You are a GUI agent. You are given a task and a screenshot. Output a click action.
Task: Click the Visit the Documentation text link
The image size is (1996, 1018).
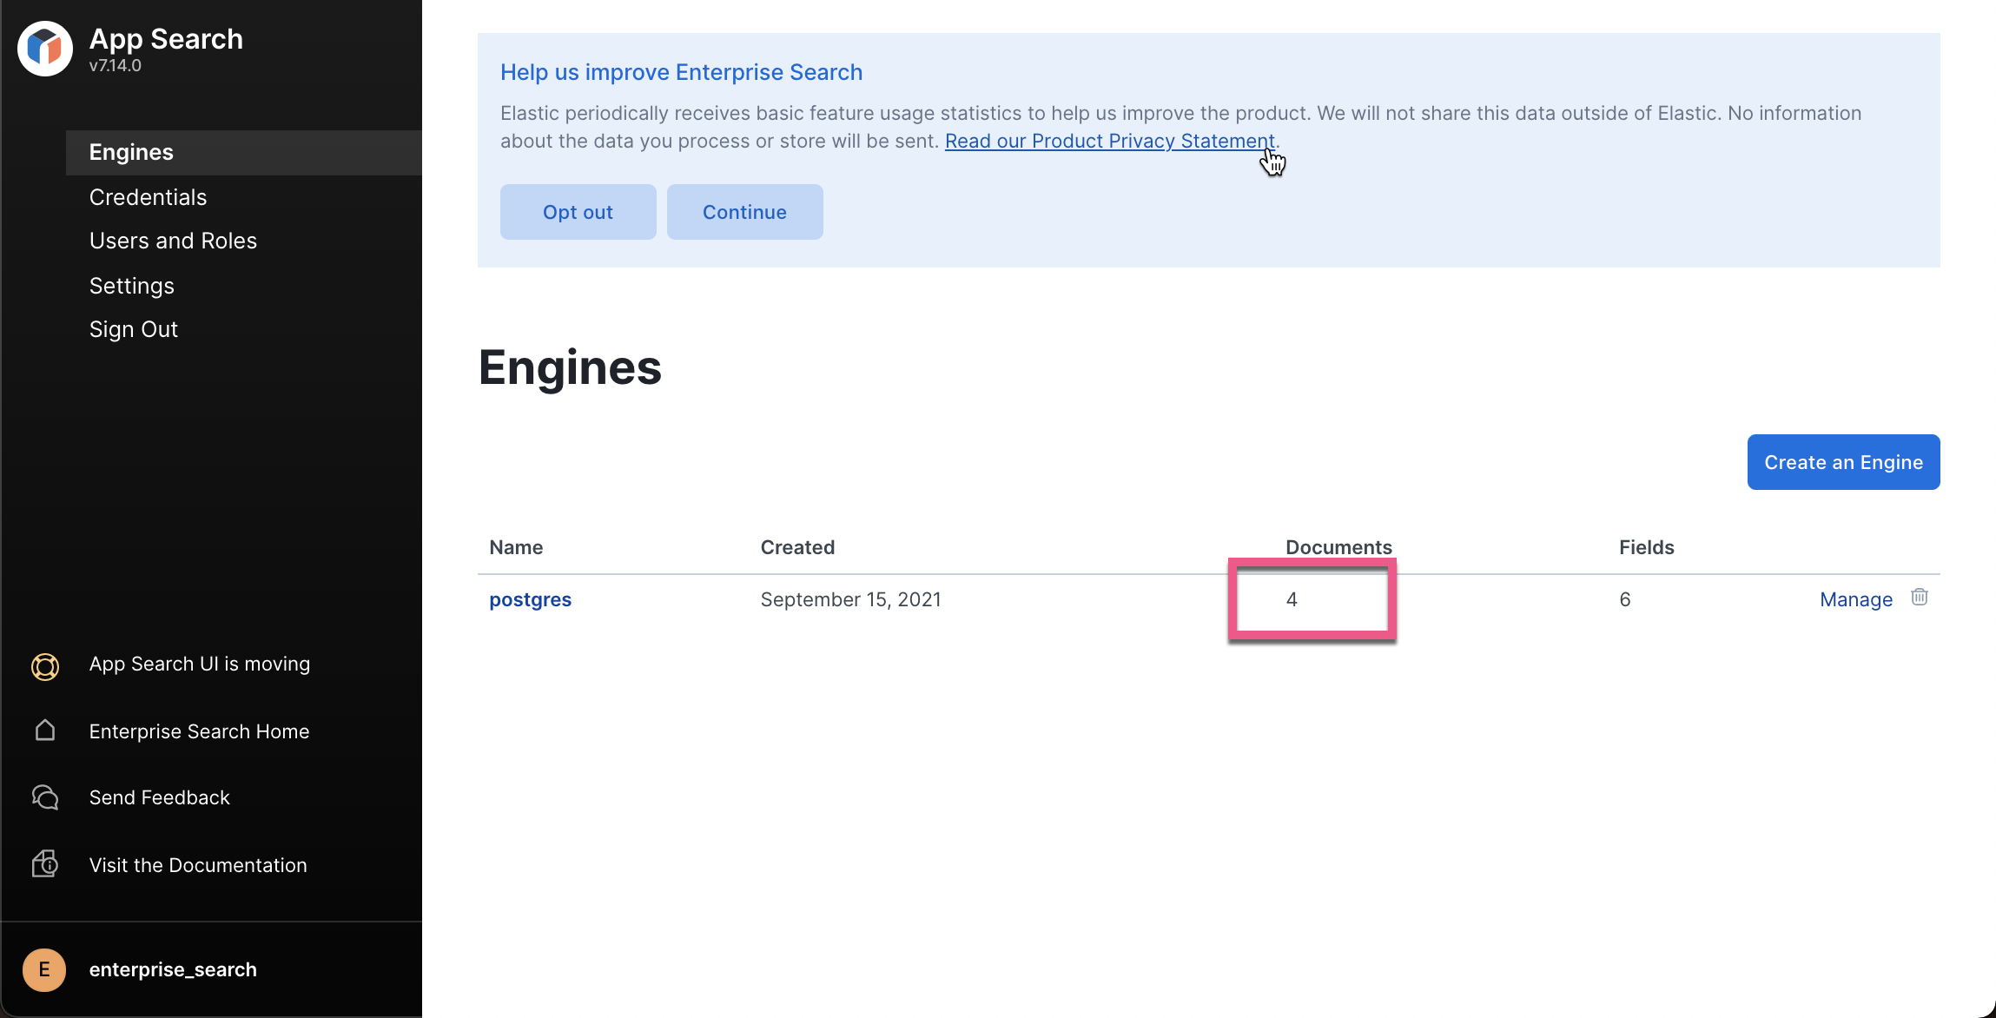coord(198,865)
